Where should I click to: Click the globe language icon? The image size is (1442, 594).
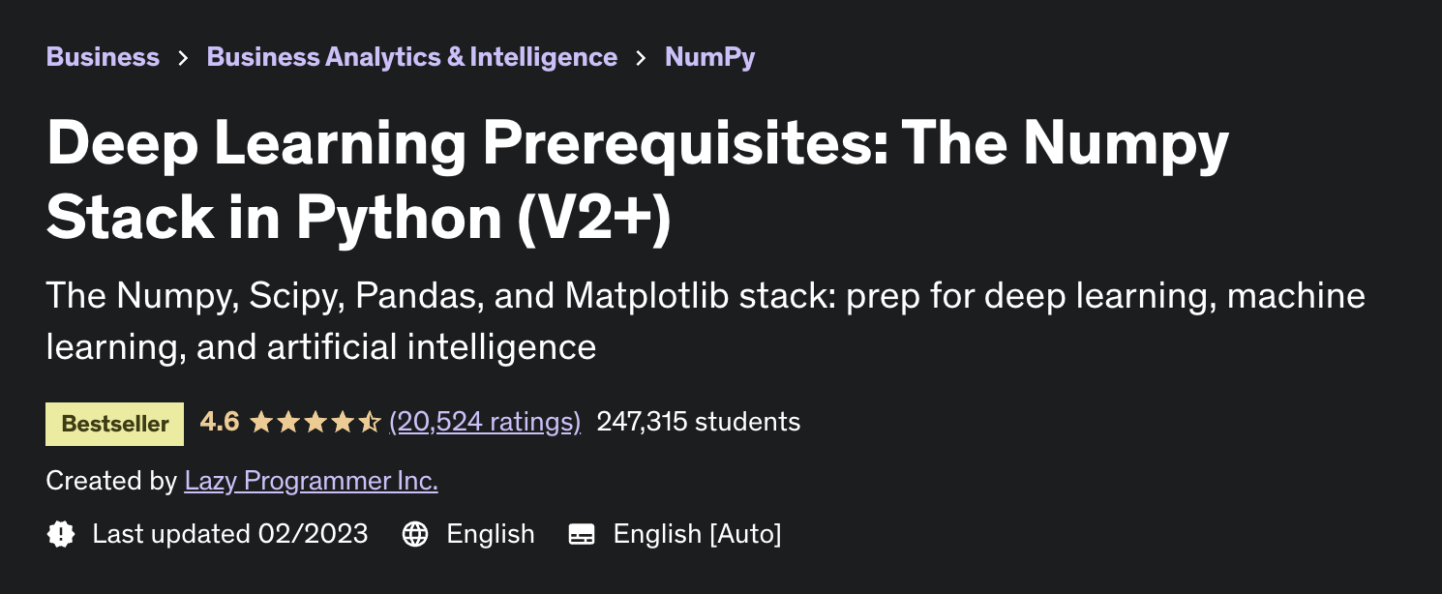415,534
